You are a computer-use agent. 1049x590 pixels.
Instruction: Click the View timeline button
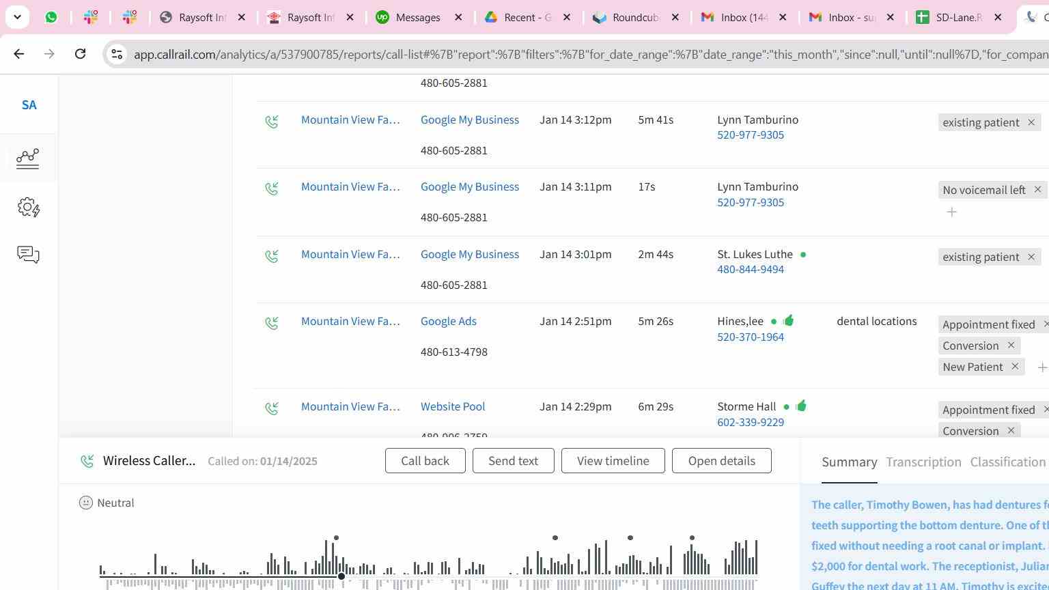coord(613,461)
